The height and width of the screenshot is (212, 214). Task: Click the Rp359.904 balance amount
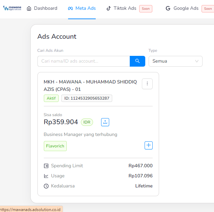pyautogui.click(x=61, y=122)
